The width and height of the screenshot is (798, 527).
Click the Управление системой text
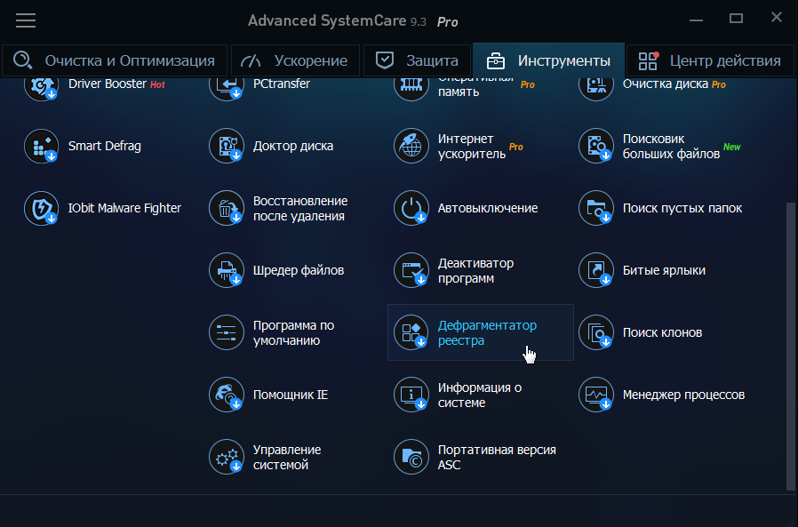(x=287, y=458)
